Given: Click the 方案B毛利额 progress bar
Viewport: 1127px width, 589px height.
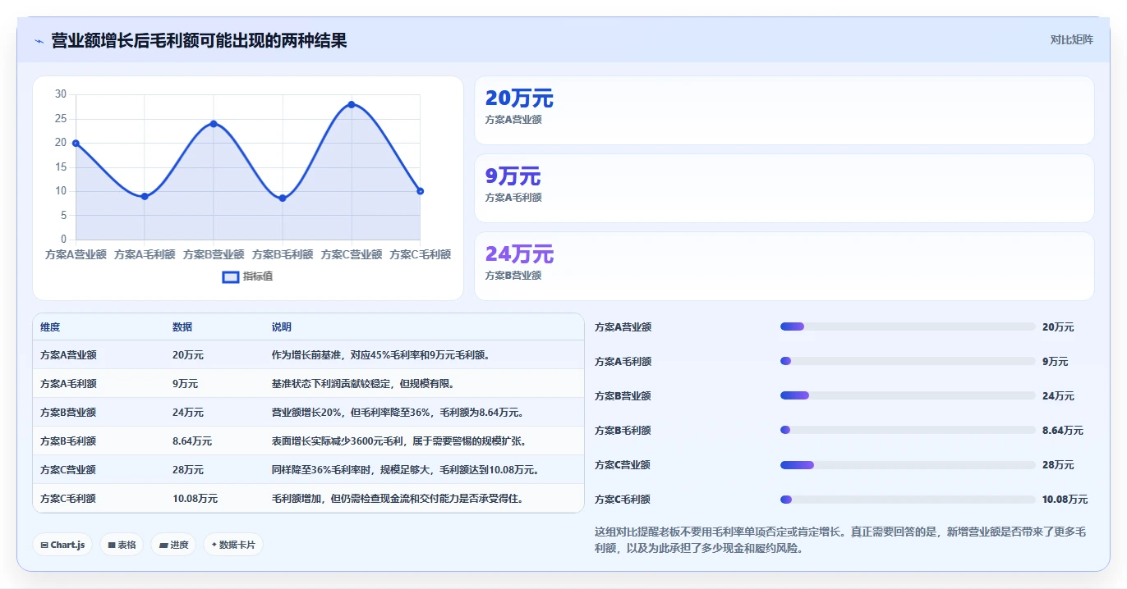Looking at the screenshot, I should click(x=908, y=430).
